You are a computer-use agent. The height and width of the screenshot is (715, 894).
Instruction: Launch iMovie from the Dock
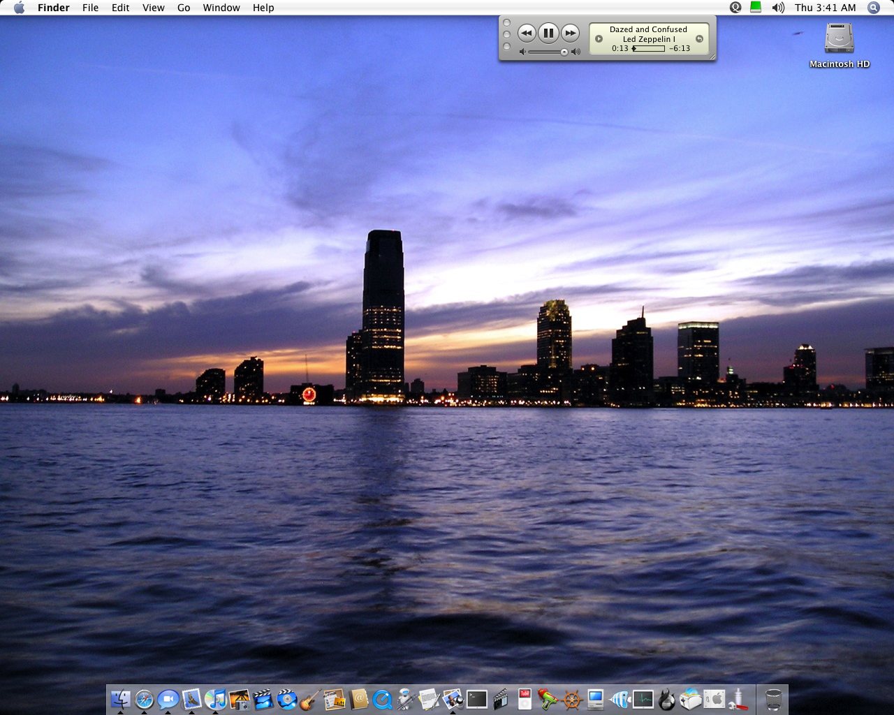[x=263, y=699]
